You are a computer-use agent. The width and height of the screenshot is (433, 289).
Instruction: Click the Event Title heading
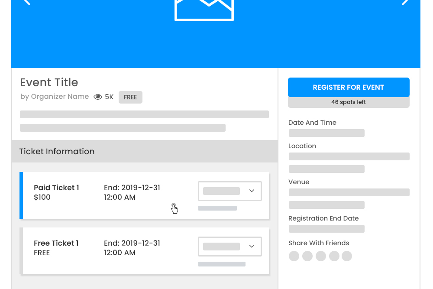[49, 82]
